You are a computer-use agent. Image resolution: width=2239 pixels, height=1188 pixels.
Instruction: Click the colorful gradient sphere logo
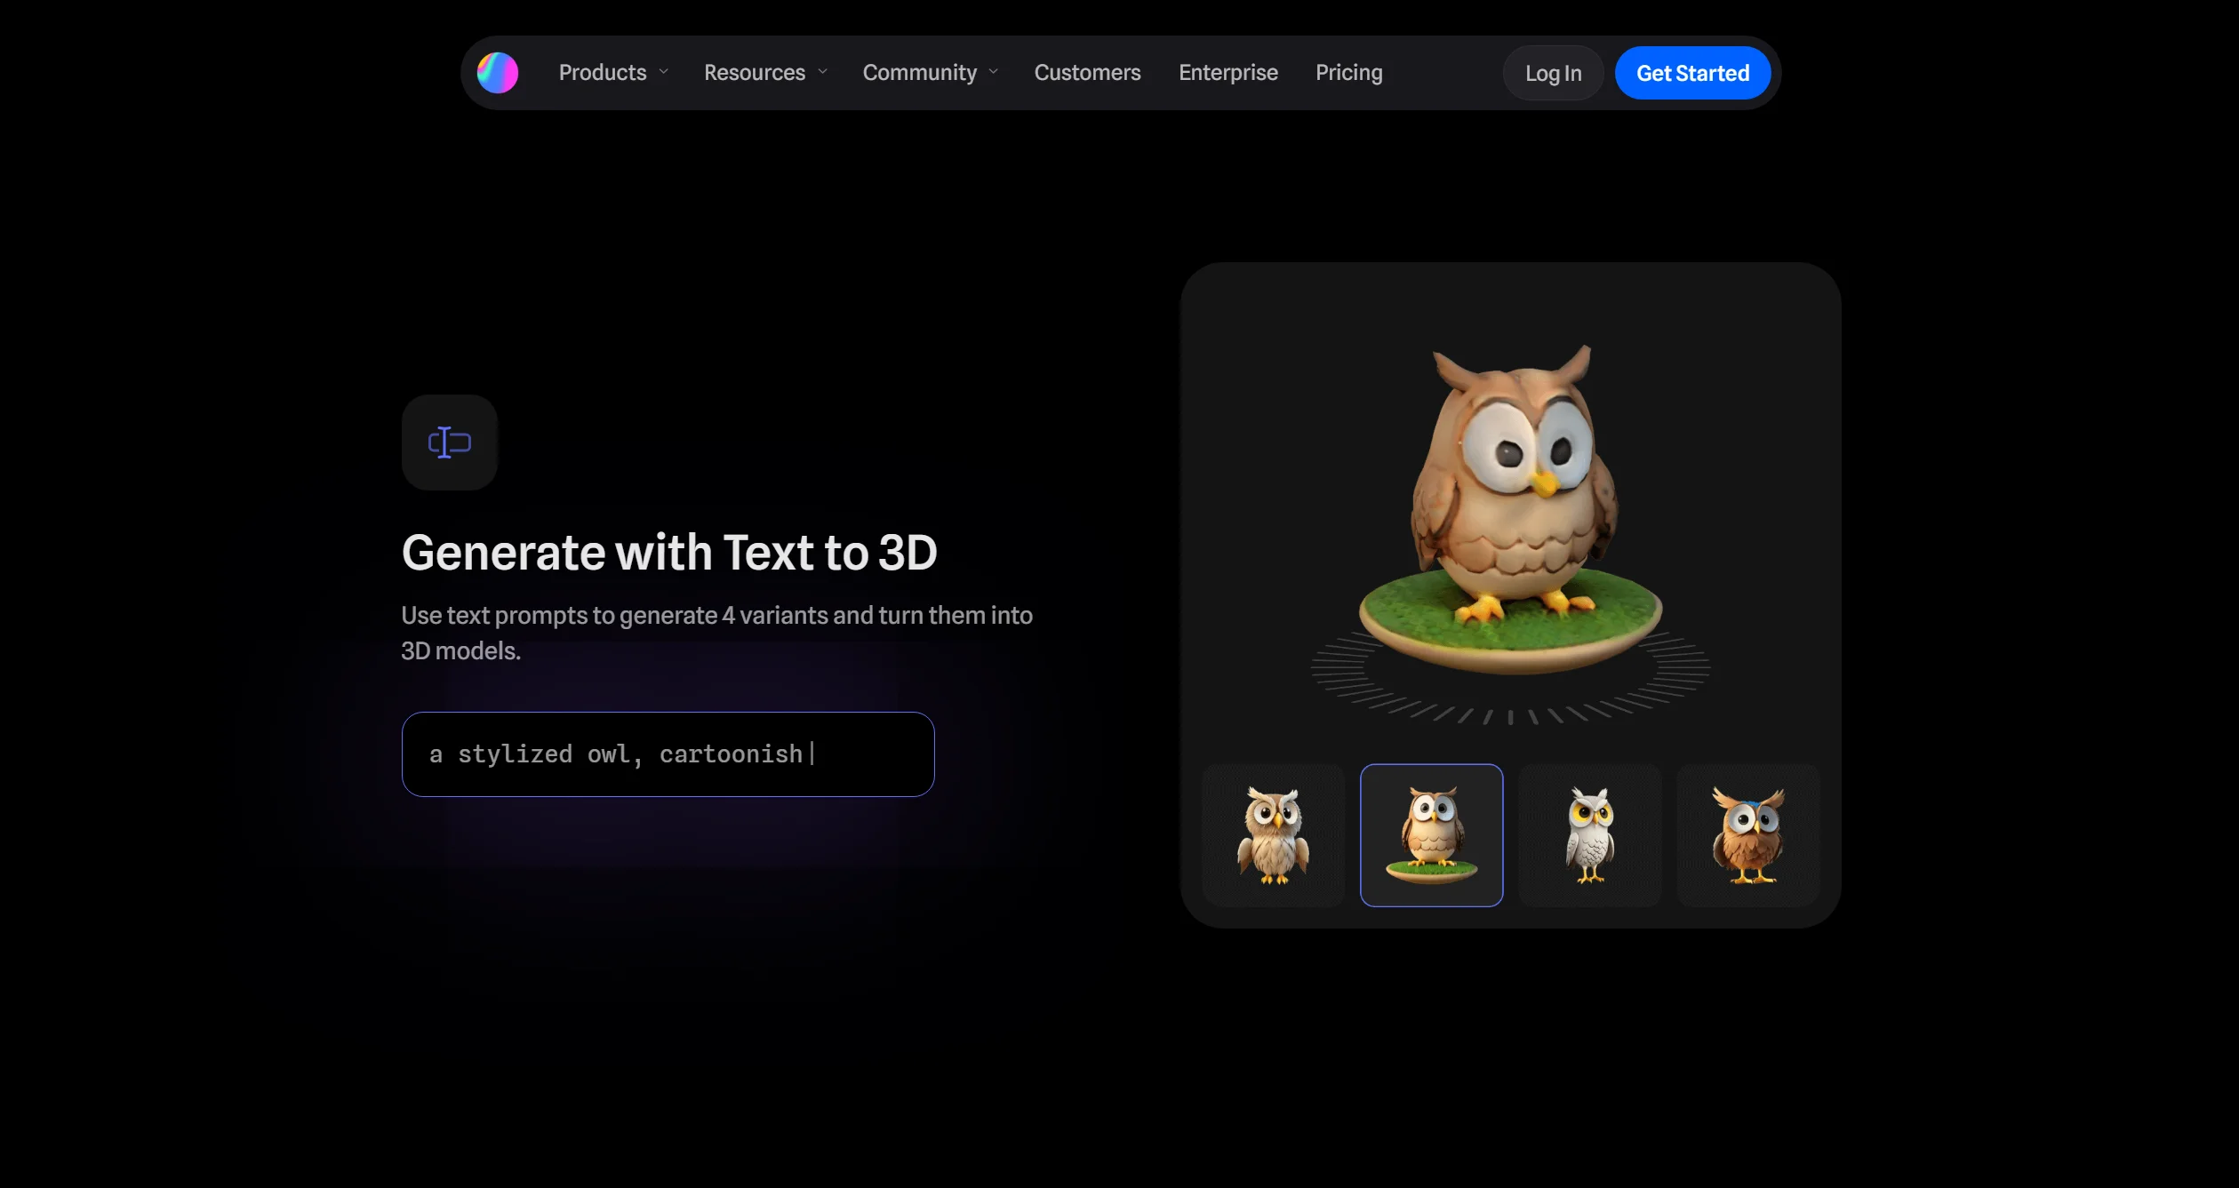498,73
